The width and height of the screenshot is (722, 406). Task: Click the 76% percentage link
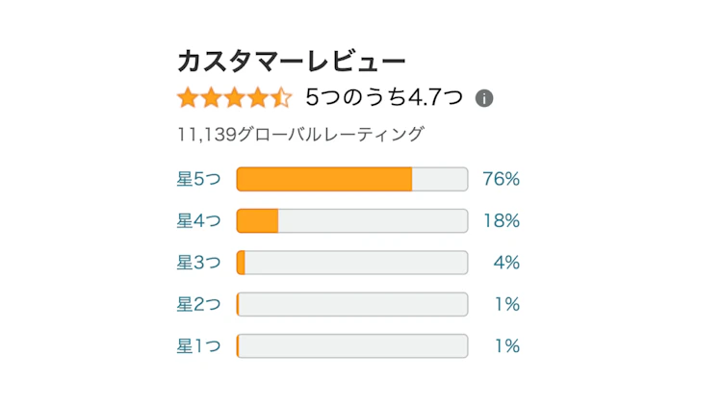pyautogui.click(x=501, y=179)
